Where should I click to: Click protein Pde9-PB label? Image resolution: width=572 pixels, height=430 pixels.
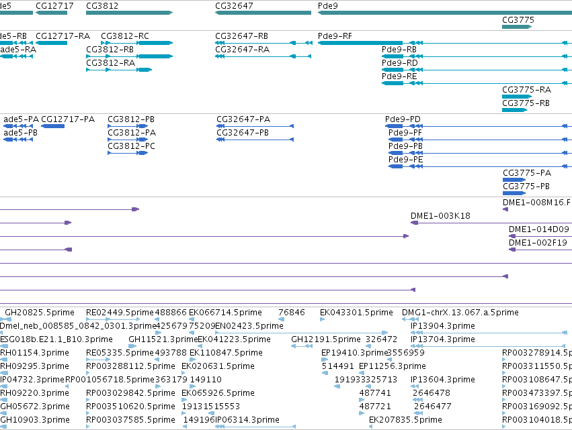tap(405, 146)
